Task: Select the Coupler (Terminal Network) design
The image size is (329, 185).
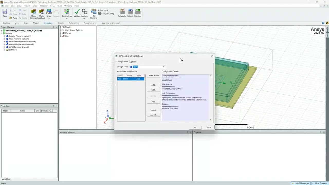Action: click(20, 36)
